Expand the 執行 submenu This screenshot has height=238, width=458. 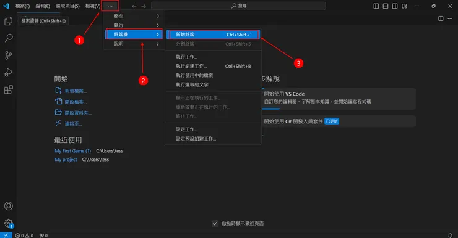[134, 25]
